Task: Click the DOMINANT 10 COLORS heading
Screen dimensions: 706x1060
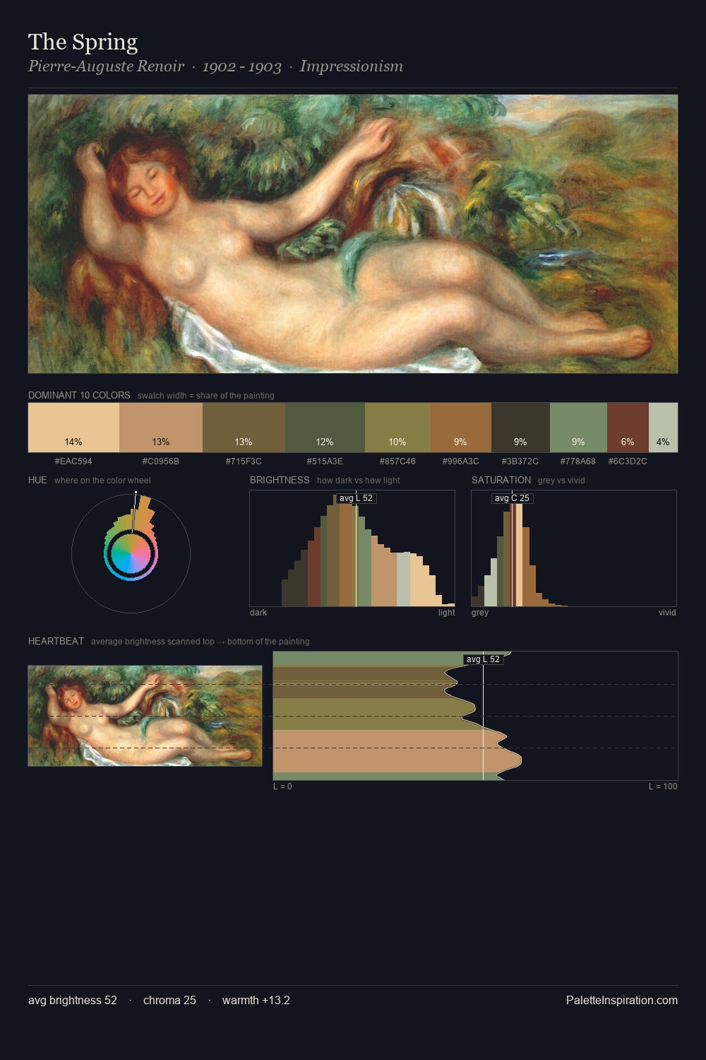Action: 79,395
